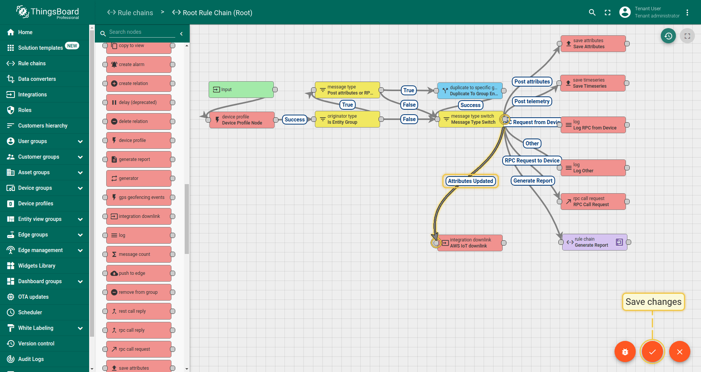Image resolution: width=701 pixels, height=372 pixels.
Task: Collapse the node library panel arrow
Action: click(181, 34)
